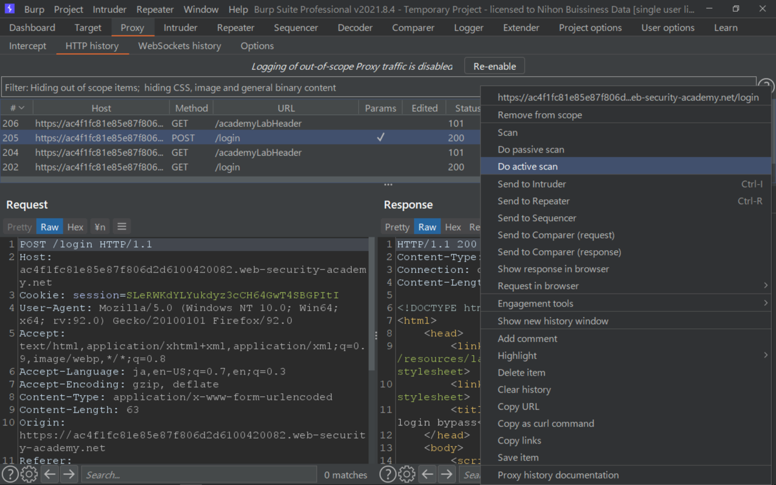
Task: Select history row 202 GET /login
Action: coord(241,167)
